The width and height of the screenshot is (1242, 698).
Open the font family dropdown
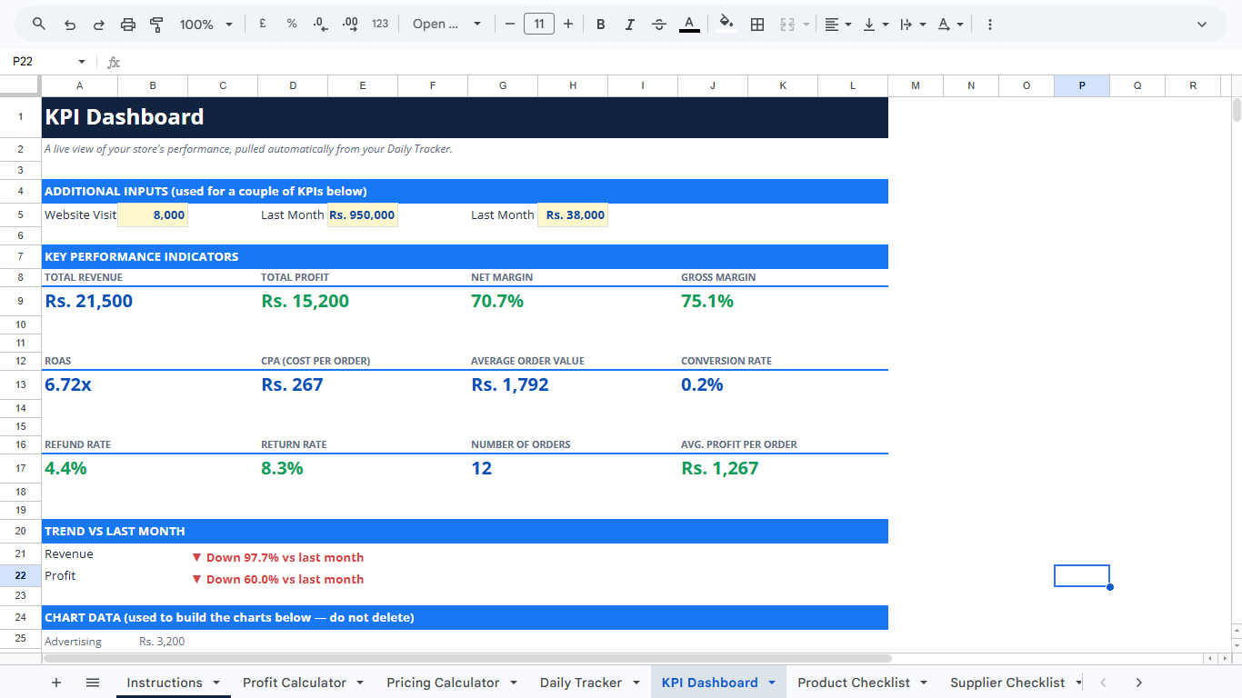coord(446,25)
